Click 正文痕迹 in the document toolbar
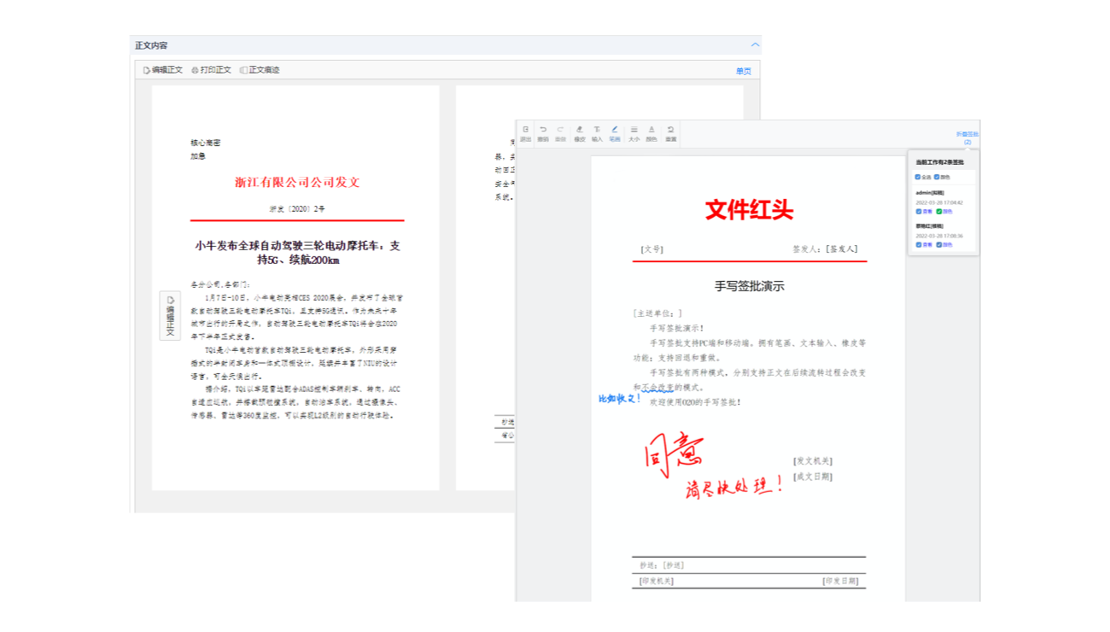 [260, 70]
